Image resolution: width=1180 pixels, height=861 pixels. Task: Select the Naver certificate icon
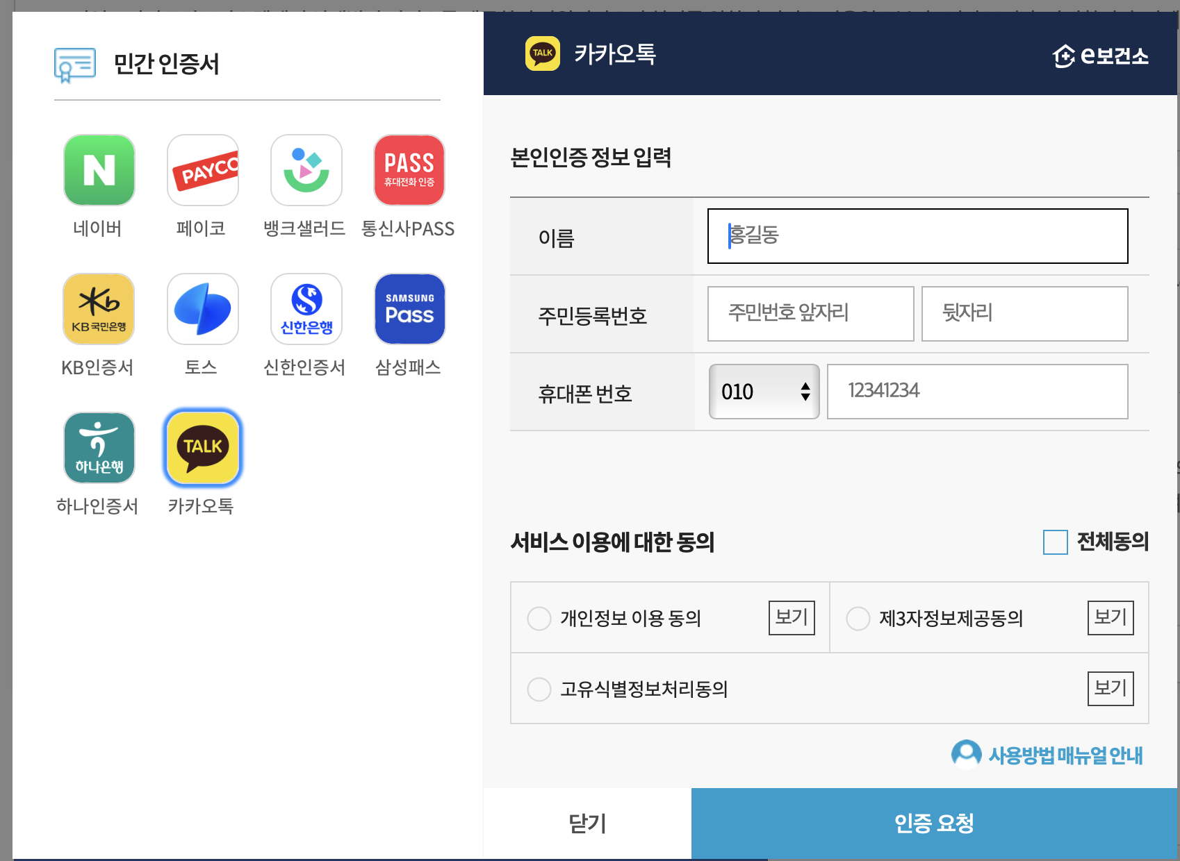click(99, 170)
